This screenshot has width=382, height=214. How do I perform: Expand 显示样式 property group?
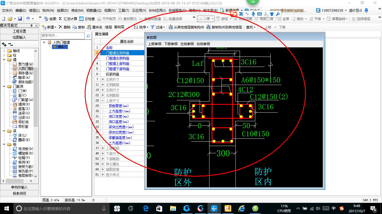[103, 175]
